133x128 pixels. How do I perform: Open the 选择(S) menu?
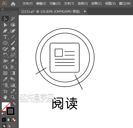pyautogui.click(x=83, y=4)
